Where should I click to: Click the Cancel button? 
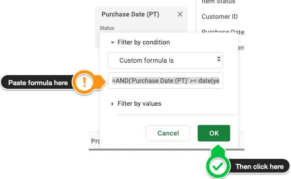168,133
